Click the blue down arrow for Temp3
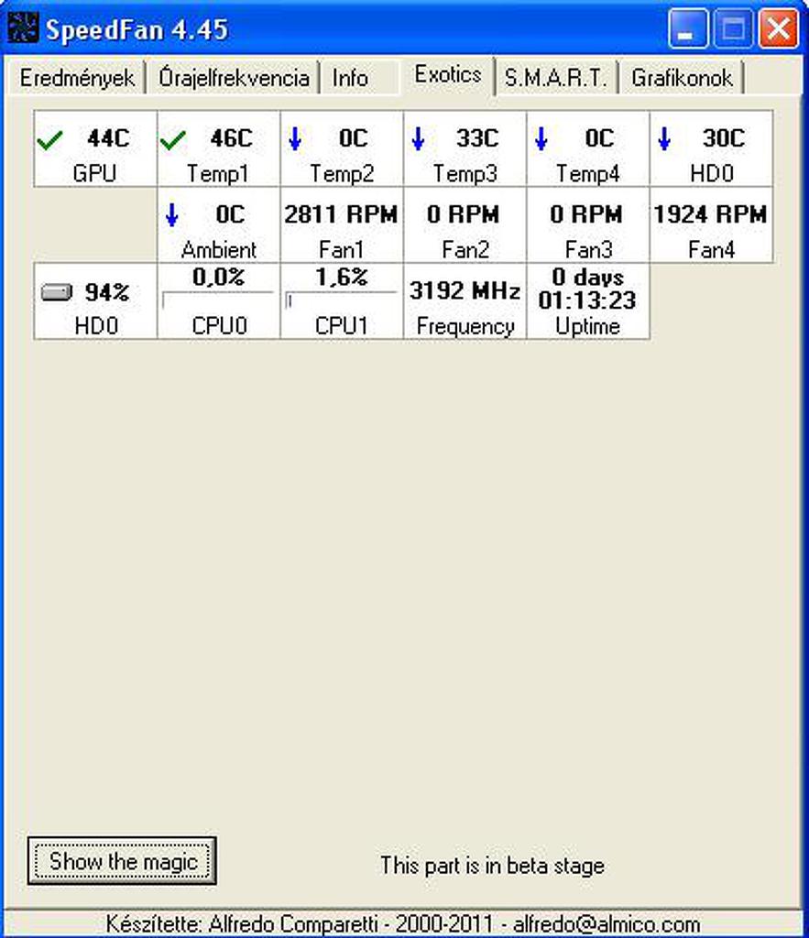The width and height of the screenshot is (809, 938). (419, 138)
